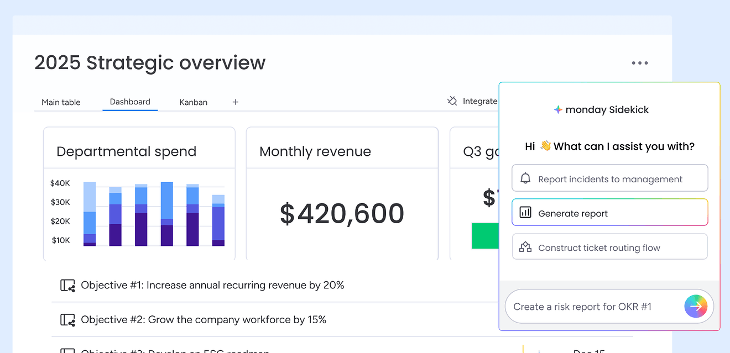Click the monday Sidekick sparkle logo
Image resolution: width=730 pixels, height=353 pixels.
click(558, 109)
